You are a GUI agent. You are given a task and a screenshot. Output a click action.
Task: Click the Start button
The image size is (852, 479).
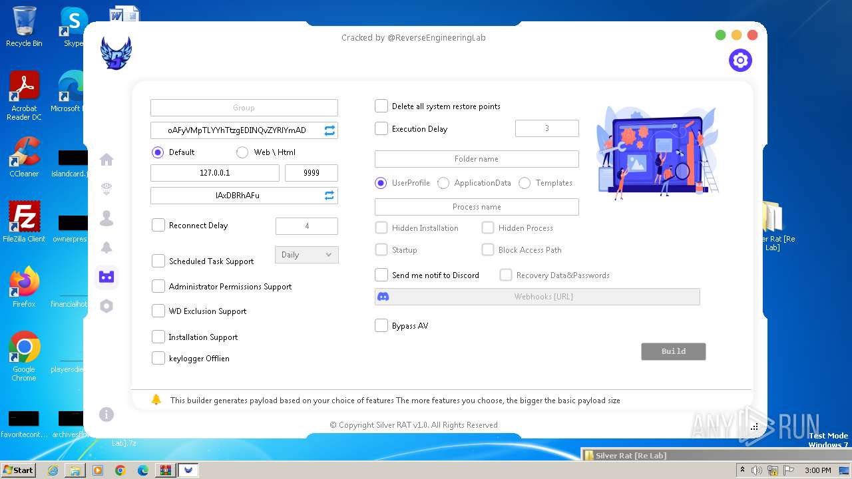coord(18,470)
